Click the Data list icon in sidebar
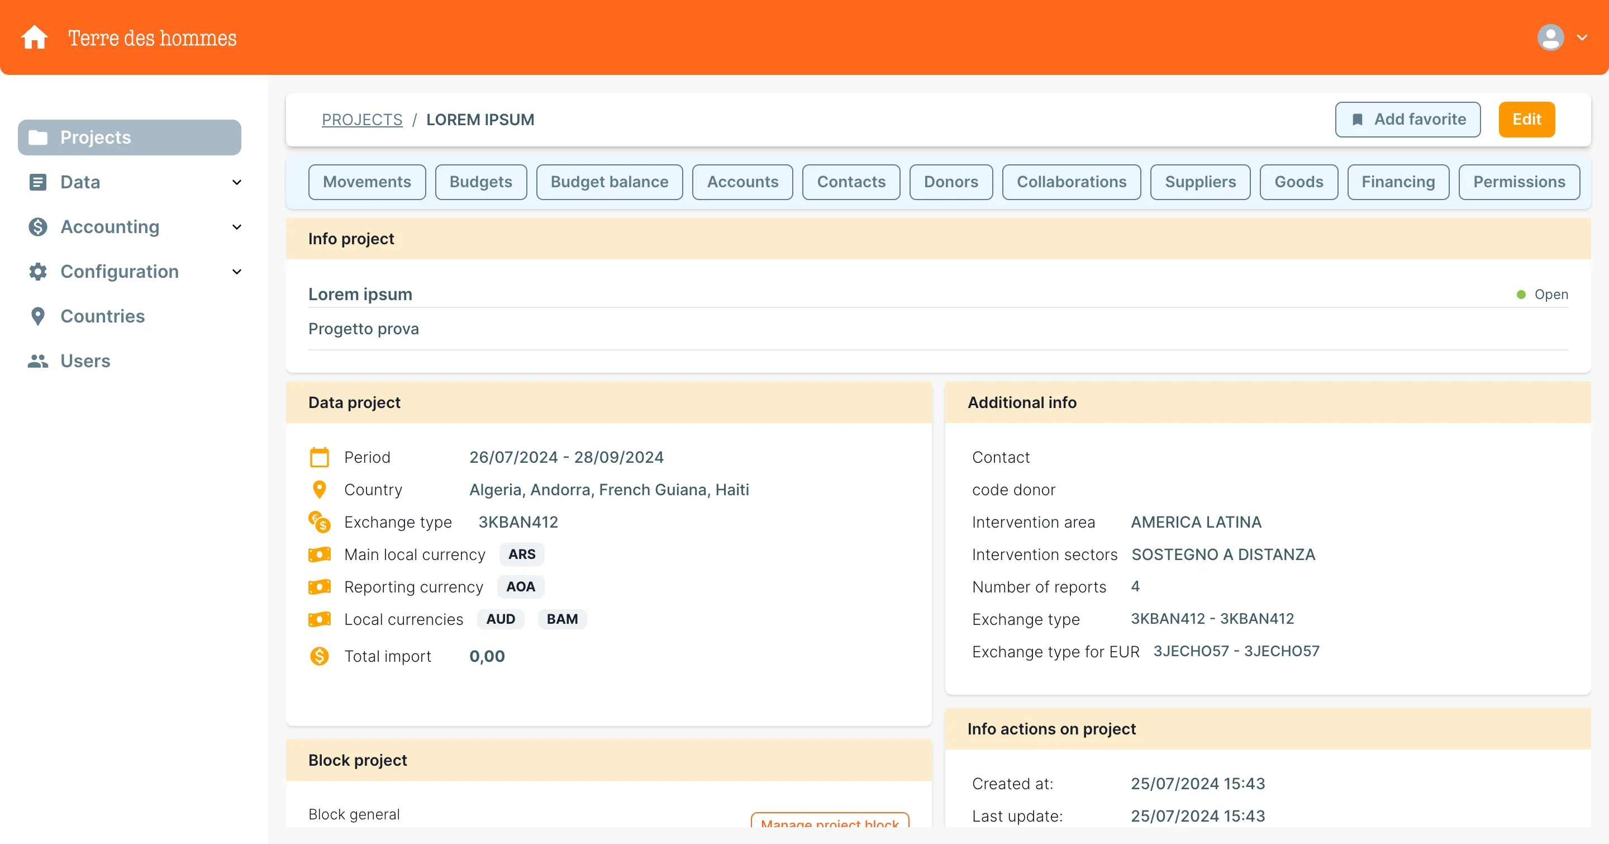This screenshot has height=844, width=1609. [x=37, y=182]
